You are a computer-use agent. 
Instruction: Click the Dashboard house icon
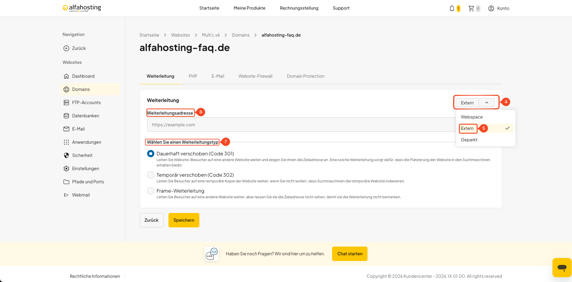[66, 76]
